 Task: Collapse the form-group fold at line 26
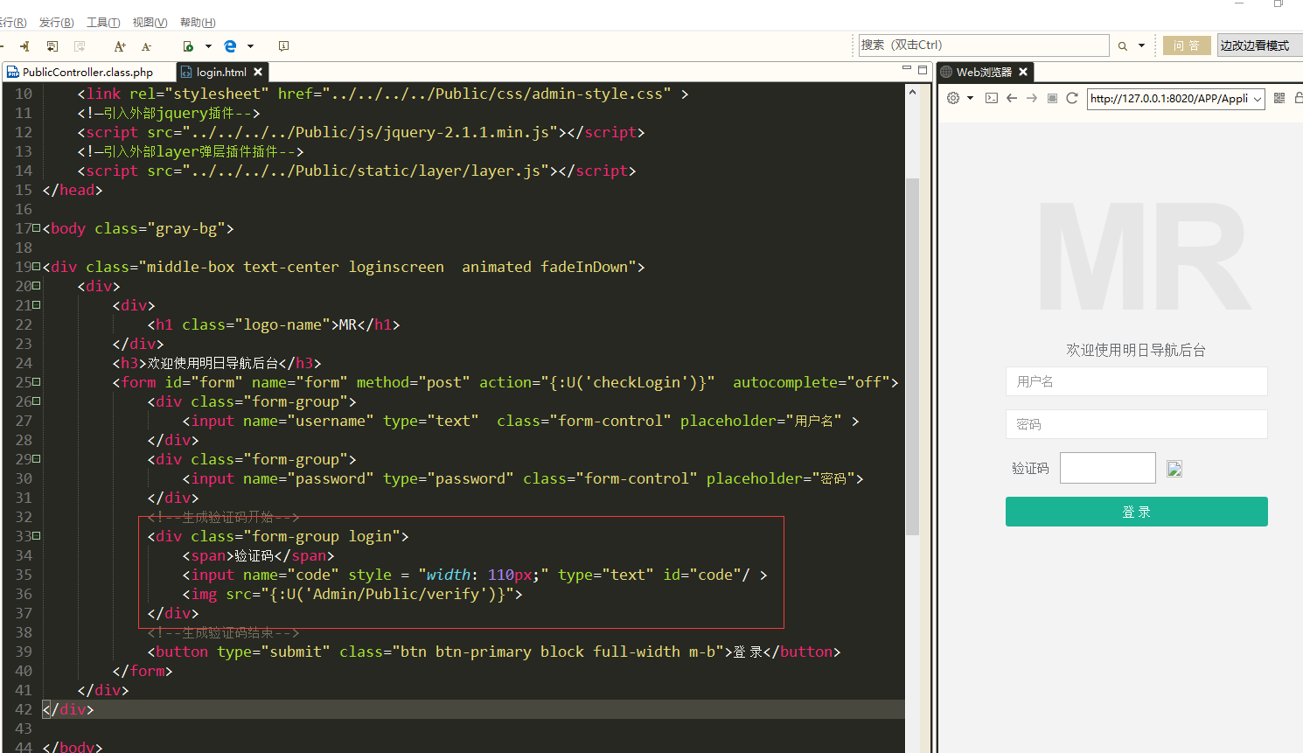pos(36,401)
